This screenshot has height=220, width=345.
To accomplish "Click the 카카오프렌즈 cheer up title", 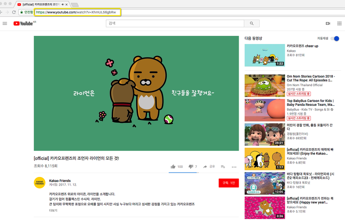I will (x=302, y=46).
